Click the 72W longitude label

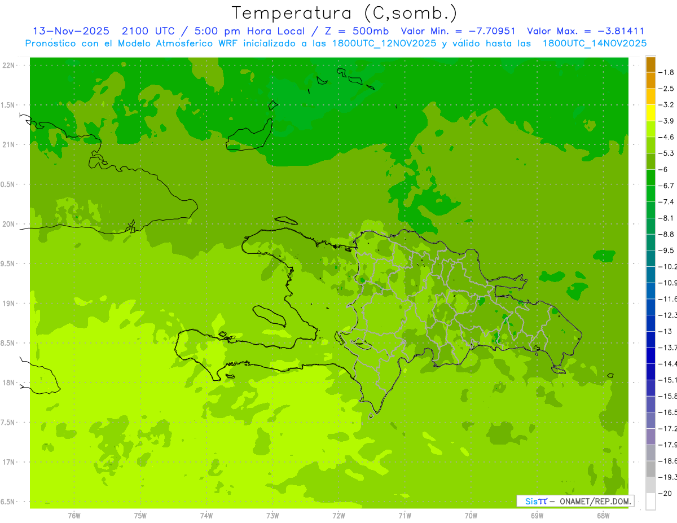point(338,515)
